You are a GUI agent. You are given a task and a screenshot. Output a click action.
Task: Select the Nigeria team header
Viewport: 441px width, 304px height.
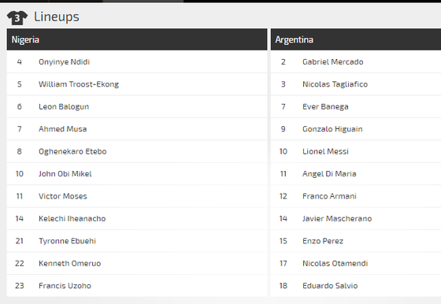pos(137,39)
